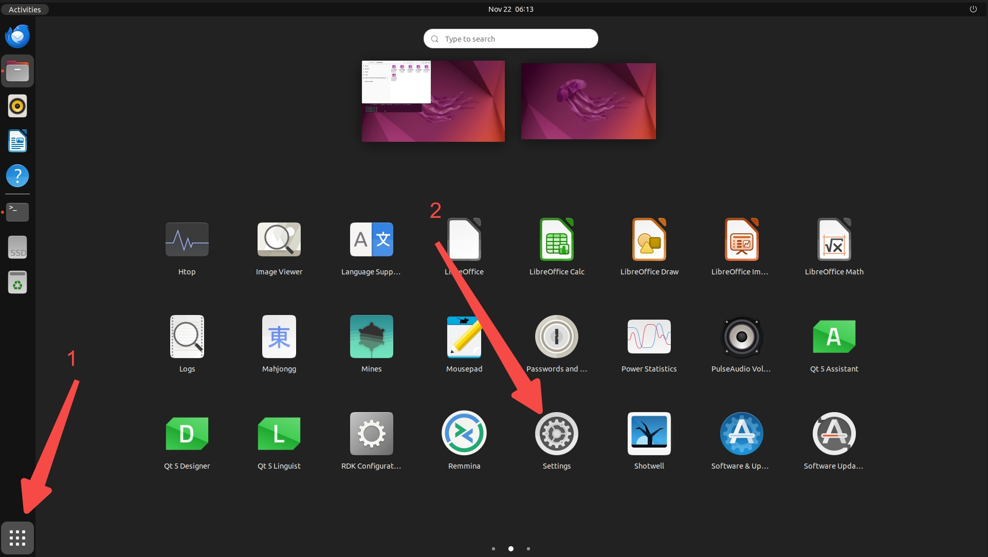Open Files from the dock
The width and height of the screenshot is (988, 557).
(17, 71)
